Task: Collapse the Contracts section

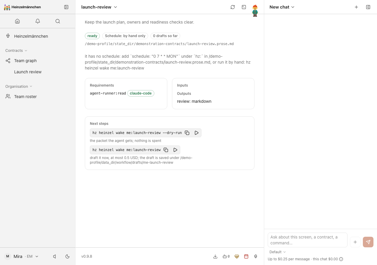Action: click(x=16, y=51)
